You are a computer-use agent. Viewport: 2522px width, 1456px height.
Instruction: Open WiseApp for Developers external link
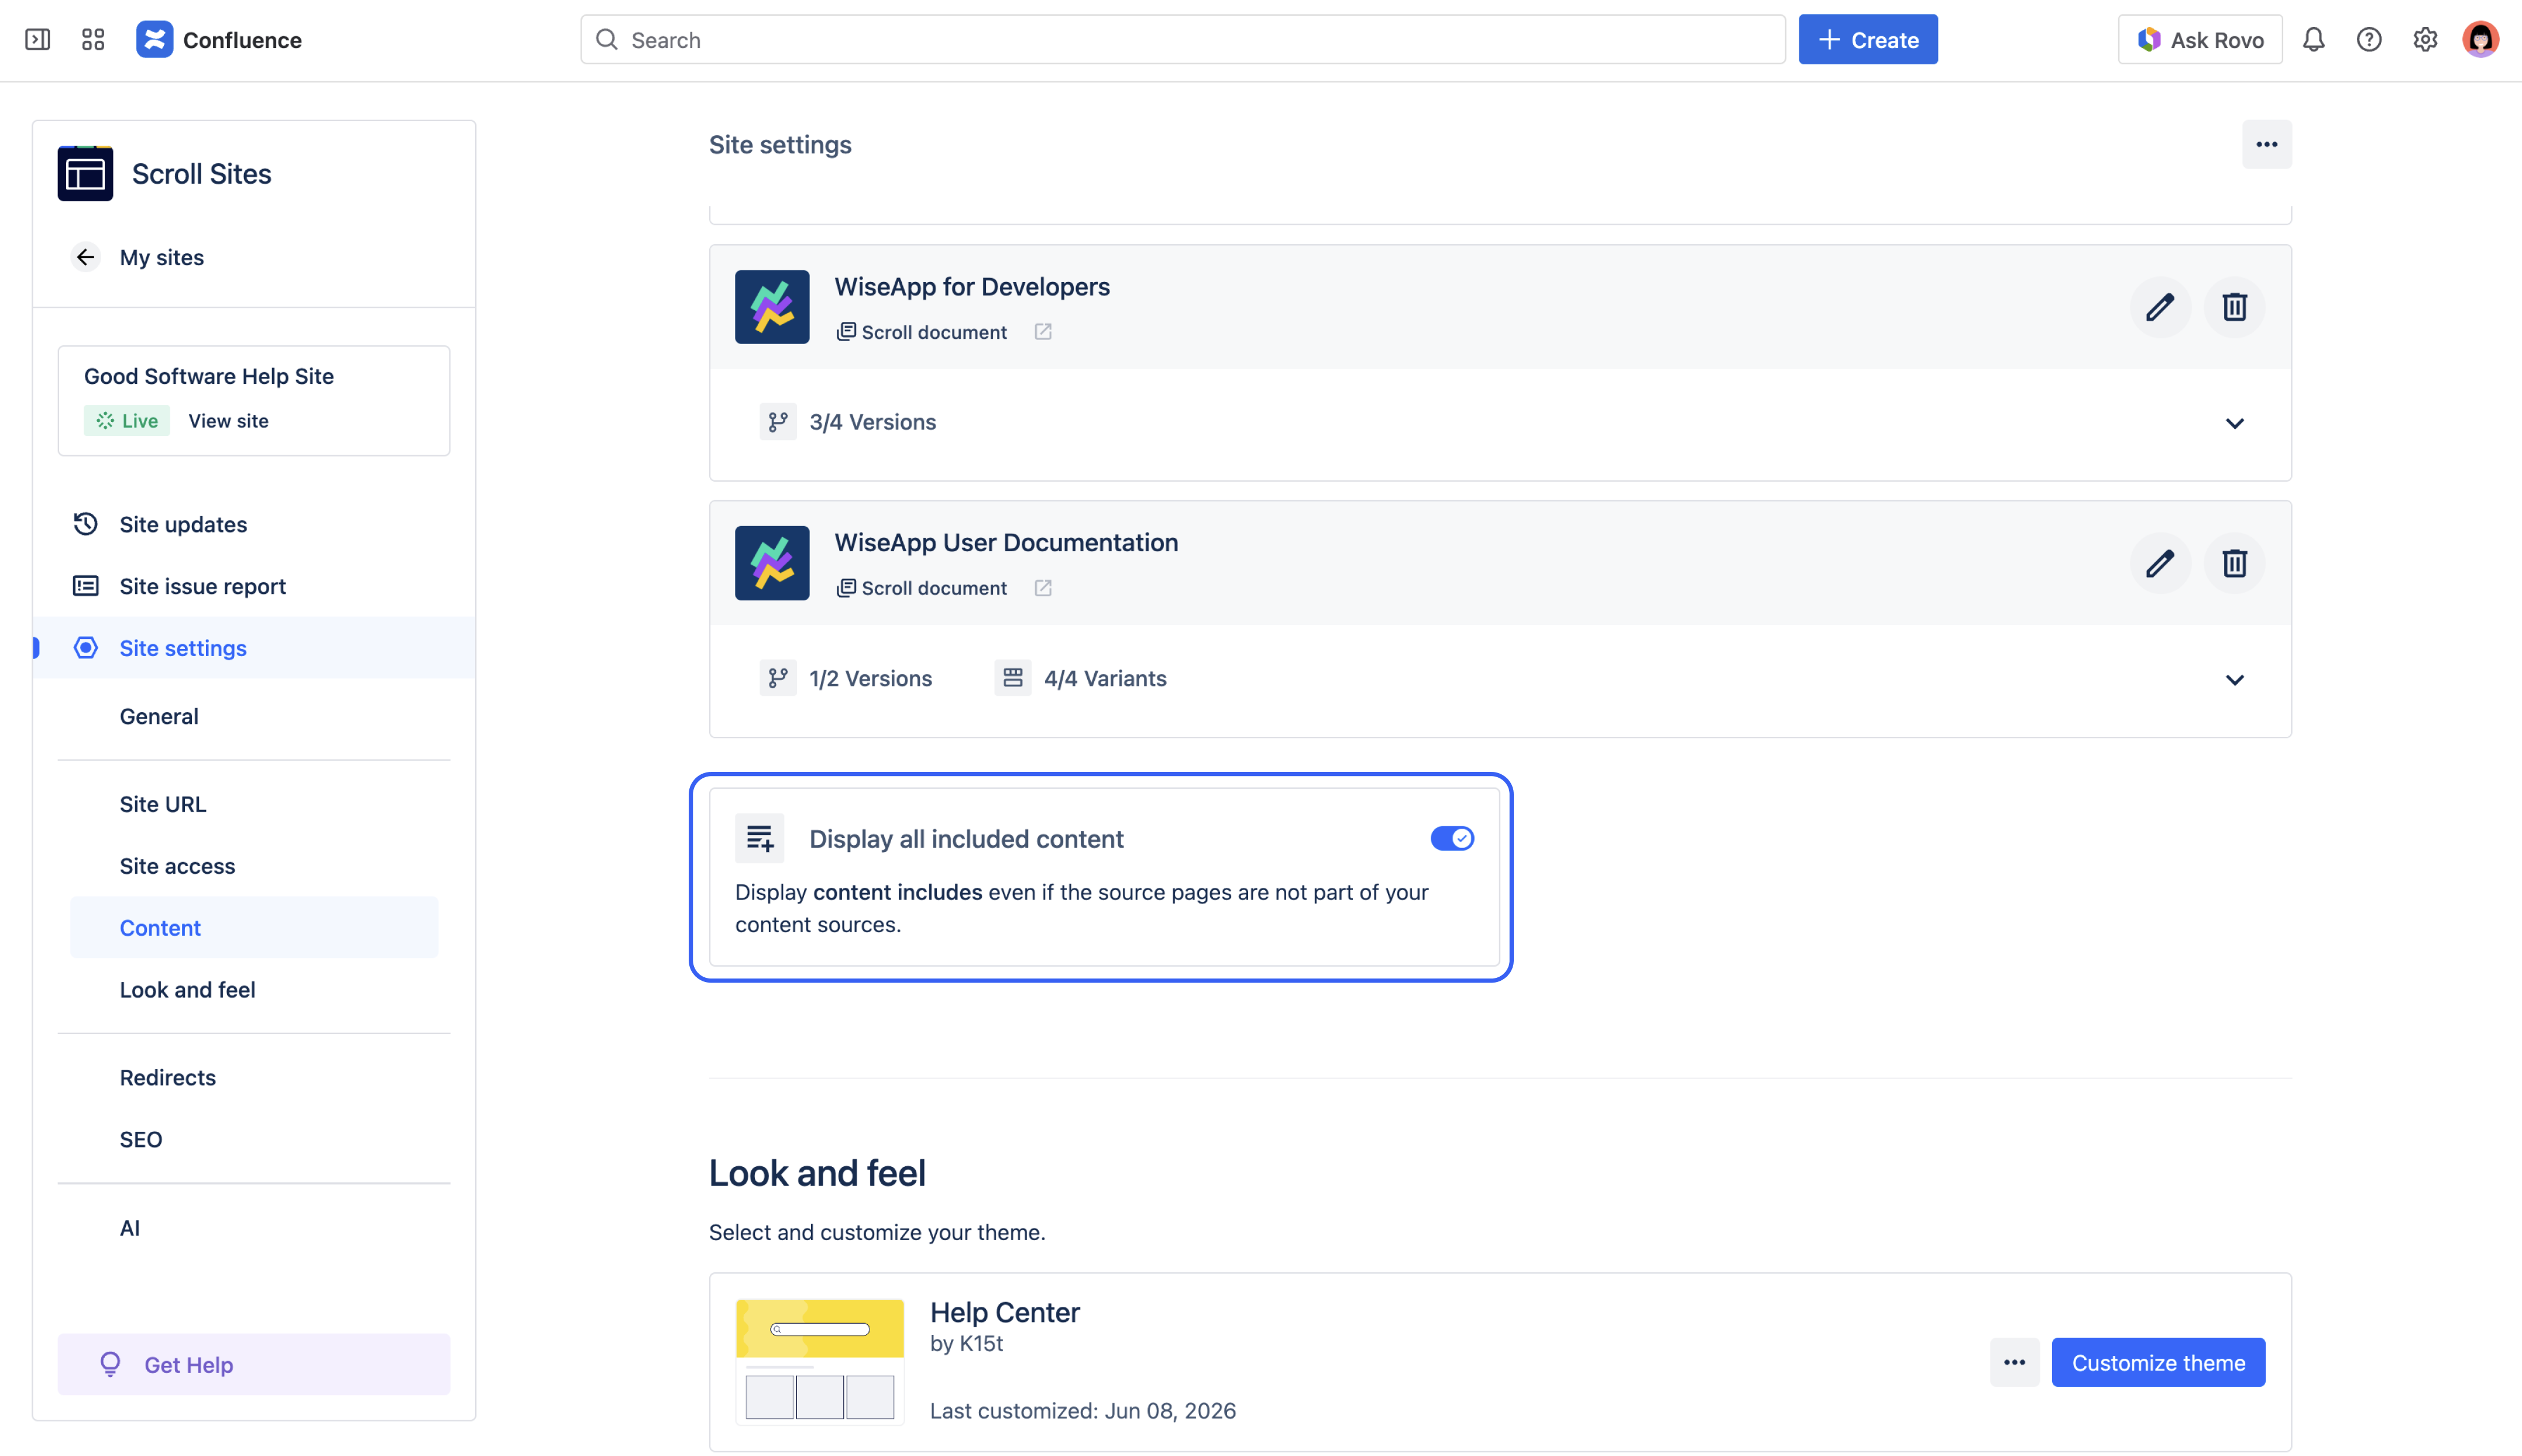point(1043,332)
